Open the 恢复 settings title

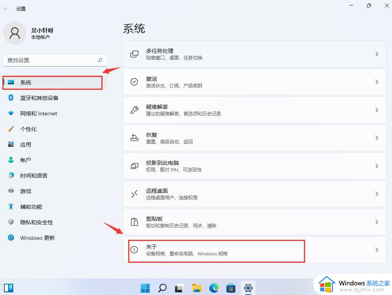coord(152,135)
